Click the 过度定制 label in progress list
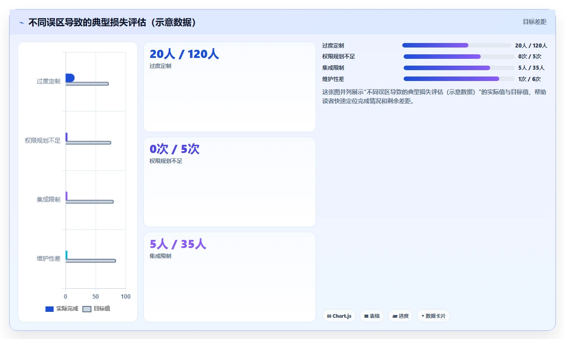Image resolution: width=565 pixels, height=339 pixels. point(333,46)
